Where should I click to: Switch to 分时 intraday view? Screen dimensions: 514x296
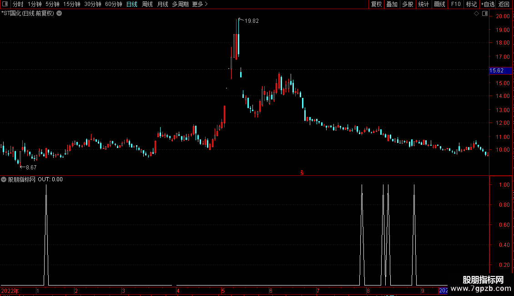(18, 4)
